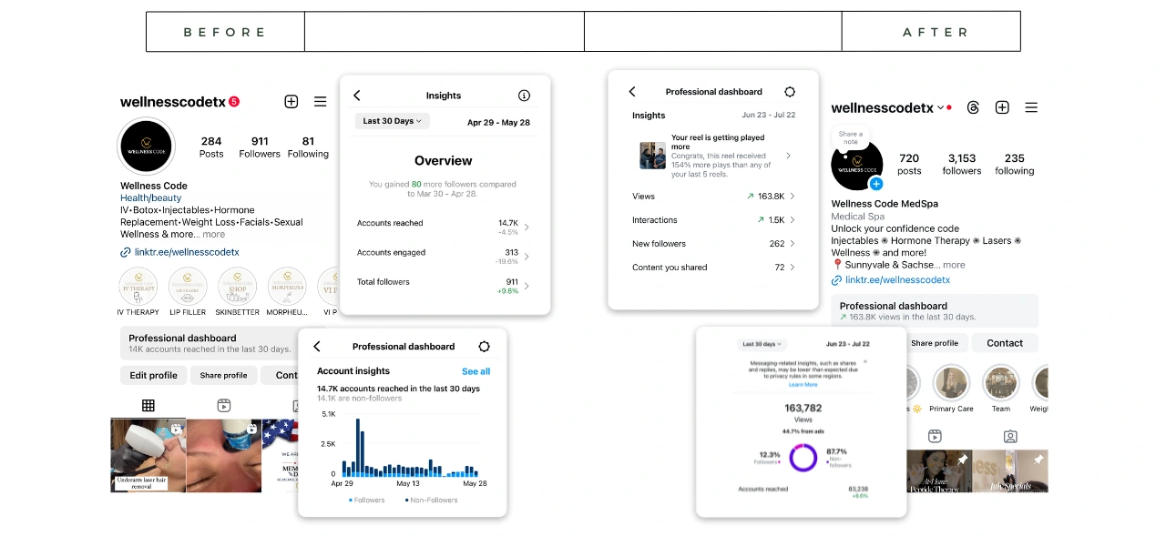Expand the Views 163.8K row

click(x=713, y=197)
